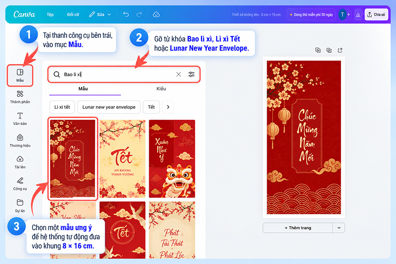Expand the Sửa editing mode dropdown
Image resolution: width=396 pixels, height=264 pixels.
coord(100,15)
